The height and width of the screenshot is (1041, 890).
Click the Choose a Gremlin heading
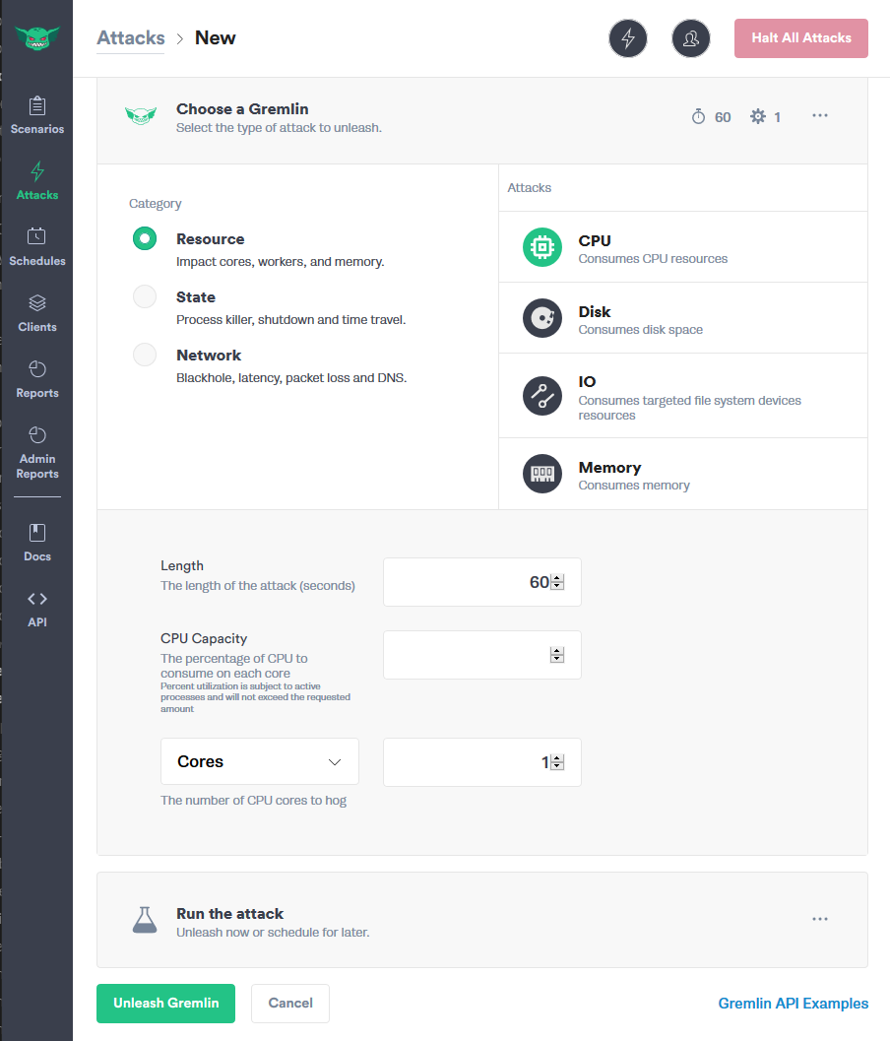(x=242, y=109)
